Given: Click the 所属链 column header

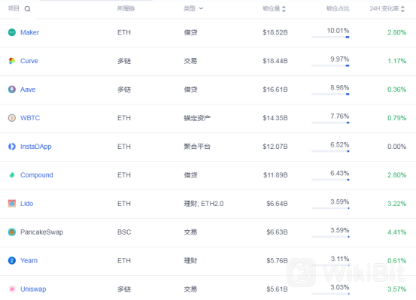Looking at the screenshot, I should pyautogui.click(x=126, y=9).
